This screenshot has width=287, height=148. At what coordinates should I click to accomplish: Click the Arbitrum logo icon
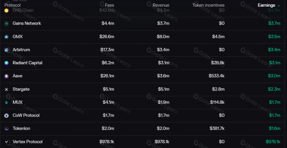(x=6, y=50)
